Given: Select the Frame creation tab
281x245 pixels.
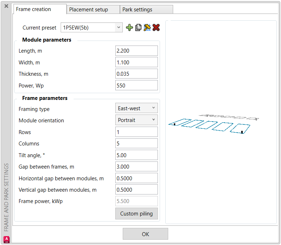Looking at the screenshot, I should [34, 9].
